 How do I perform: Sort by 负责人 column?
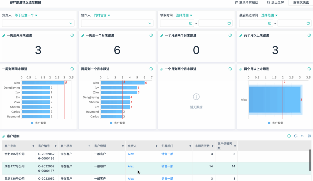[156, 146]
